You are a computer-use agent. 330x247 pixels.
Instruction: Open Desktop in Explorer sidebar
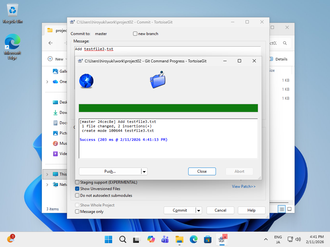point(60,102)
